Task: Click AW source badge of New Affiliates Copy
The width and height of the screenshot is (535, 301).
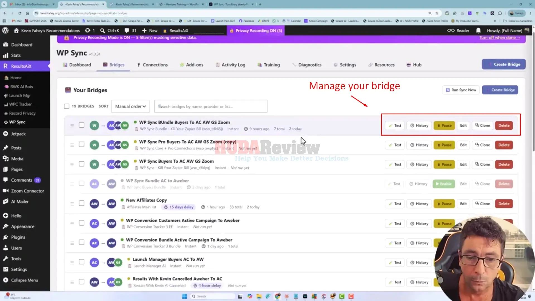Action: click(94, 204)
